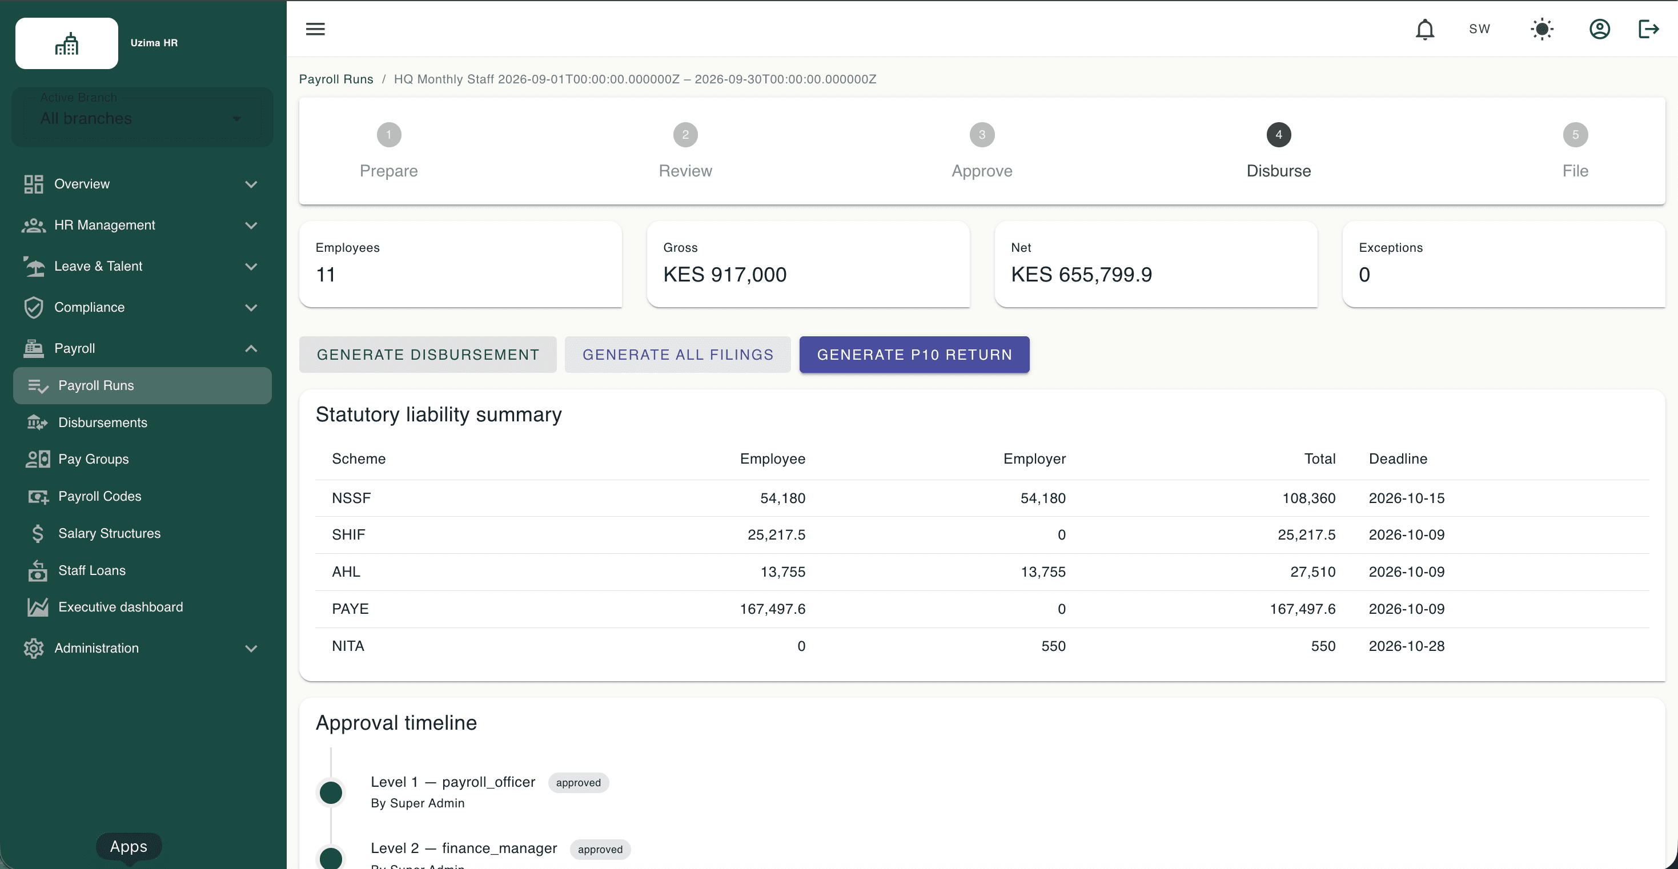Image resolution: width=1678 pixels, height=869 pixels.
Task: Click Generate All Filings button
Action: pos(677,355)
